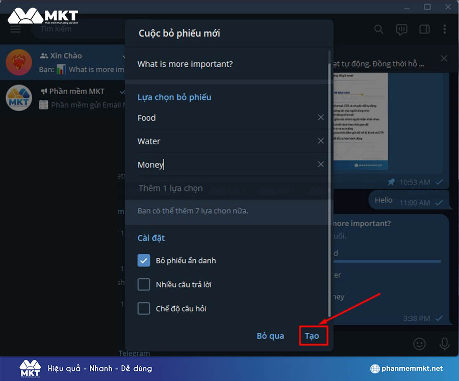Expand the chevron next to Phần mềm MKT chat
The image size is (459, 381).
[122, 91]
